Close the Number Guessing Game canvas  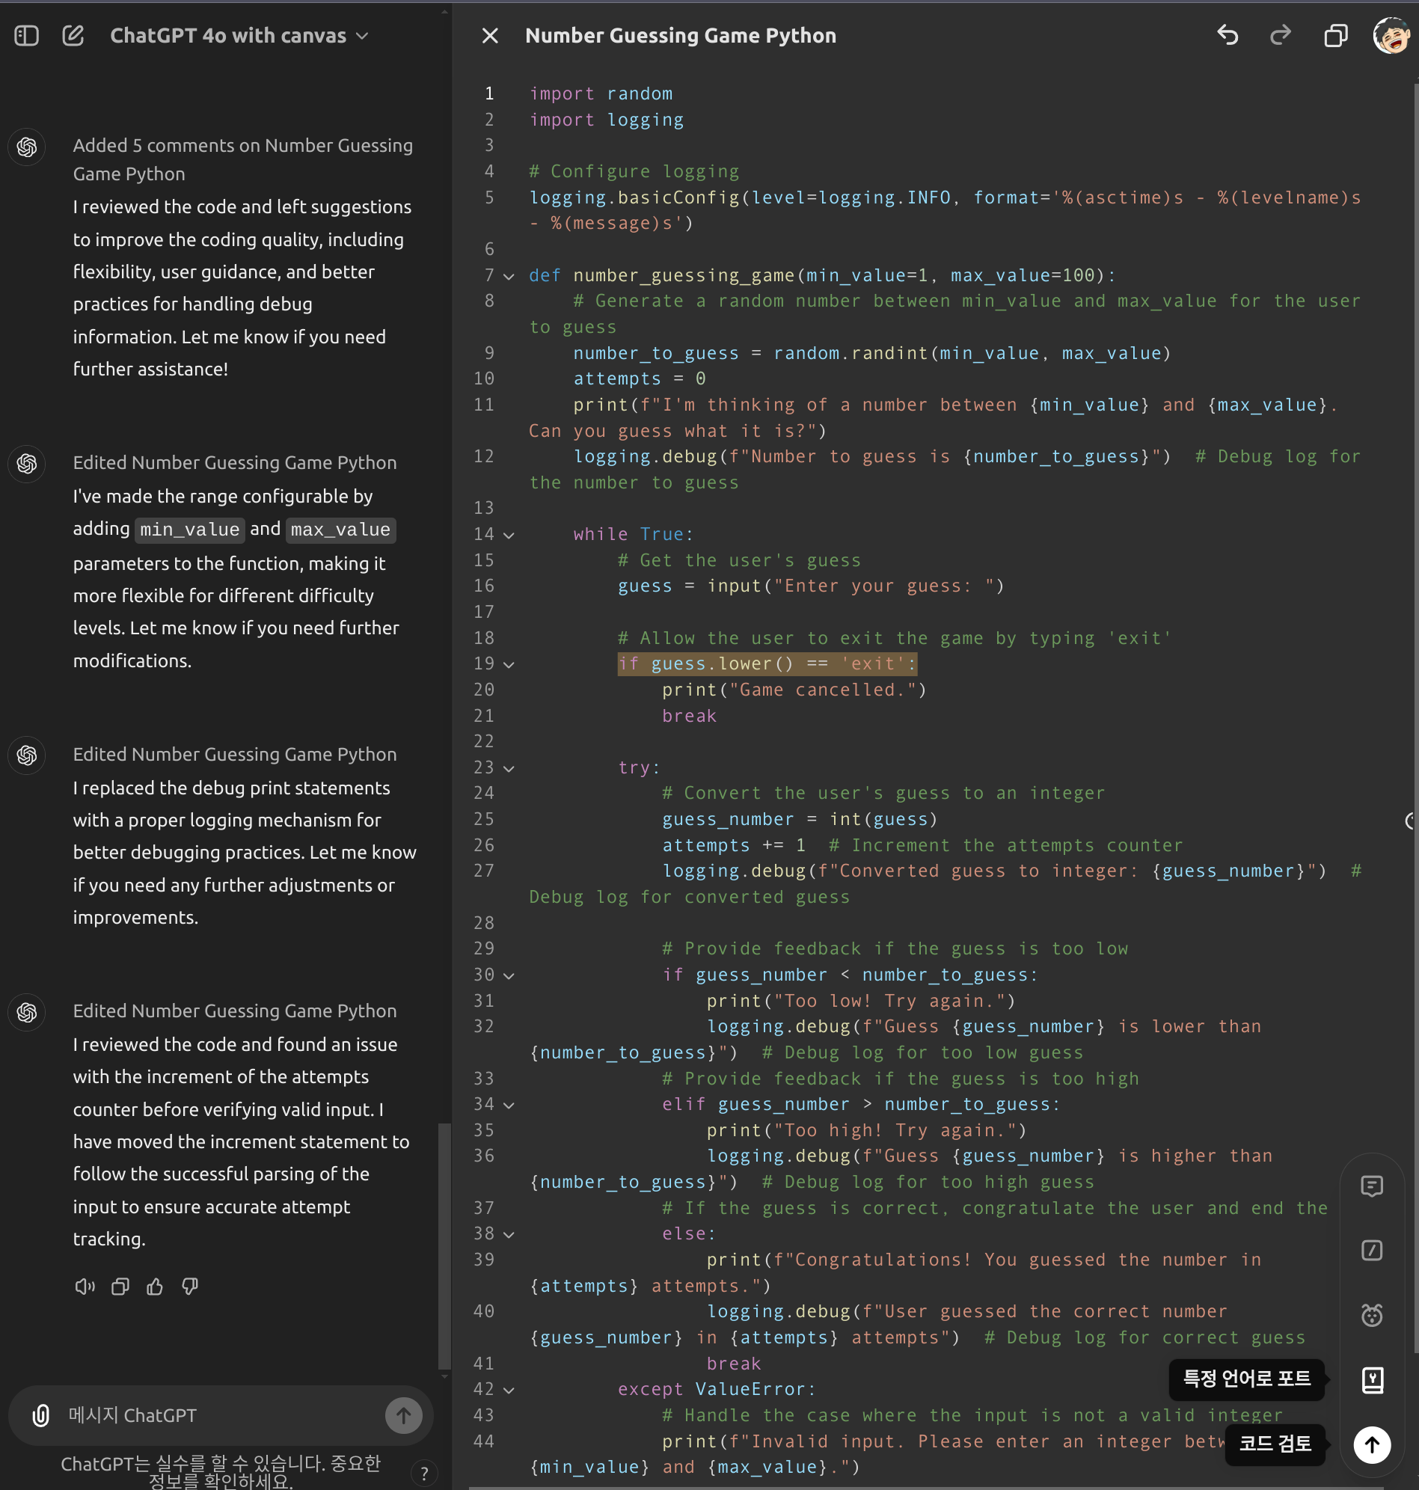(490, 36)
